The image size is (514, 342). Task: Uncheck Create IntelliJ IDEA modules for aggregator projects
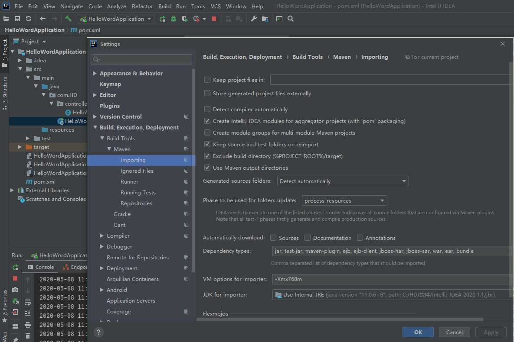[207, 121]
